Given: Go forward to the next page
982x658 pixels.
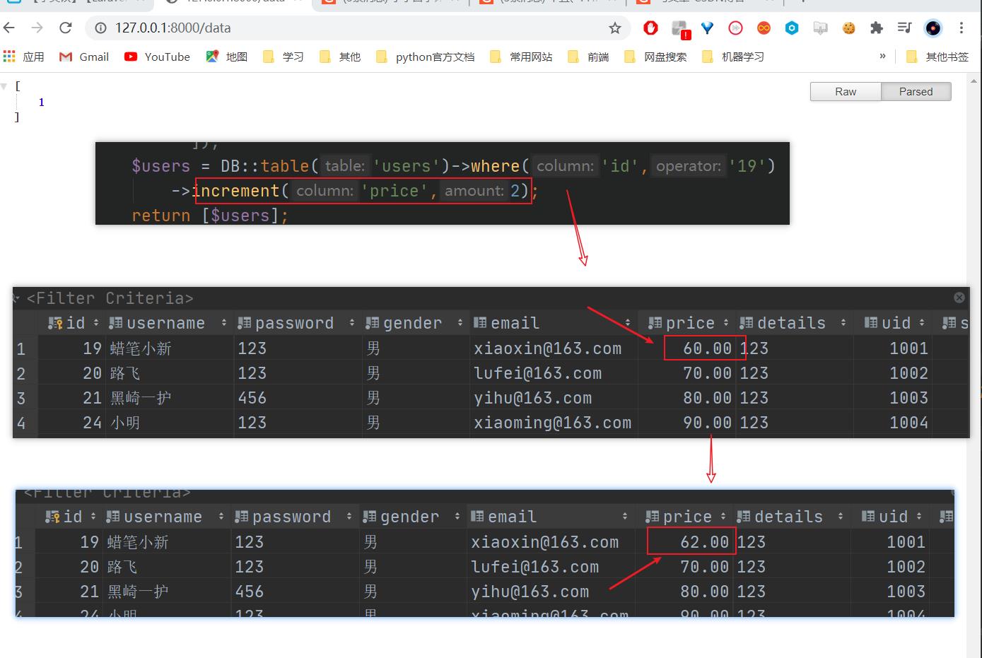Looking at the screenshot, I should [37, 28].
